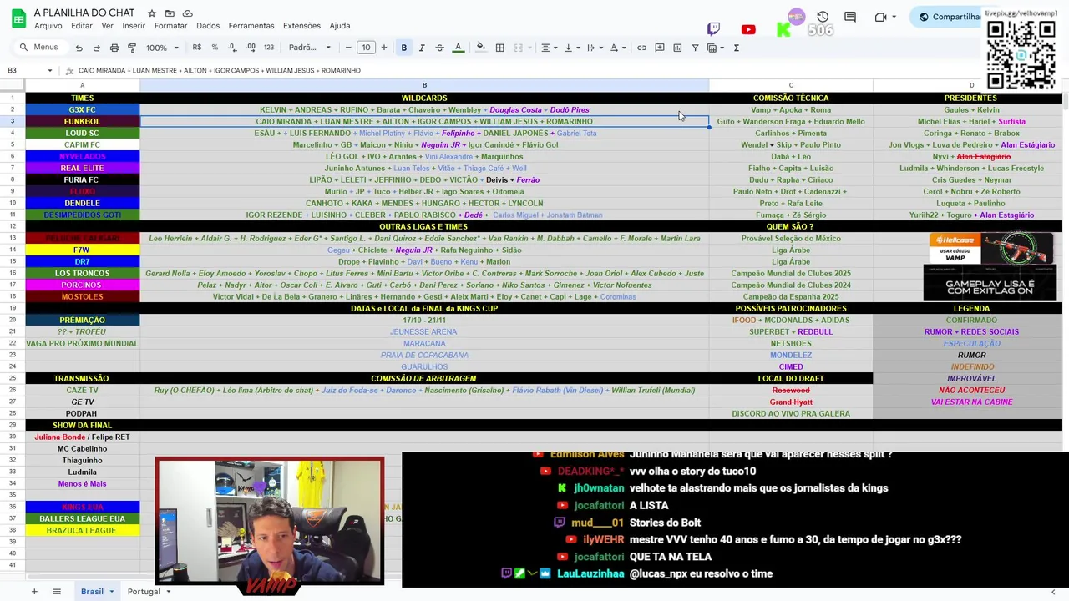Star the A PLANILHA DO CHAT document

click(x=152, y=13)
